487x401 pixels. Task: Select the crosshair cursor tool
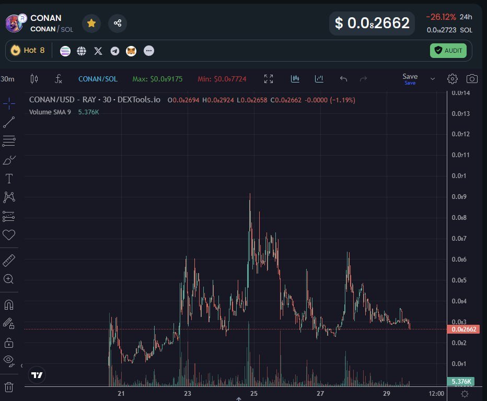point(9,103)
